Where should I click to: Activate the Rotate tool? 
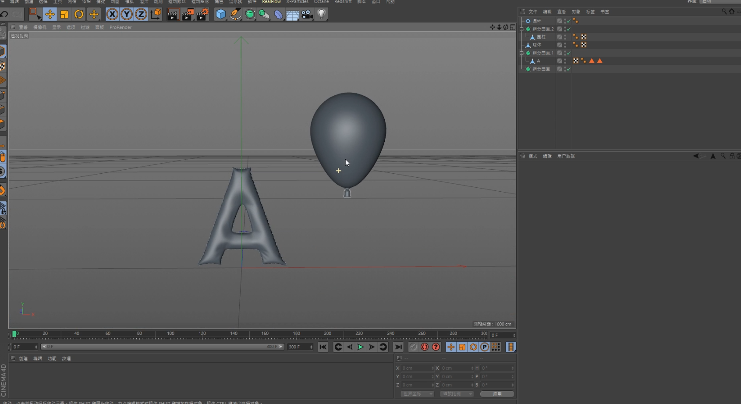79,14
